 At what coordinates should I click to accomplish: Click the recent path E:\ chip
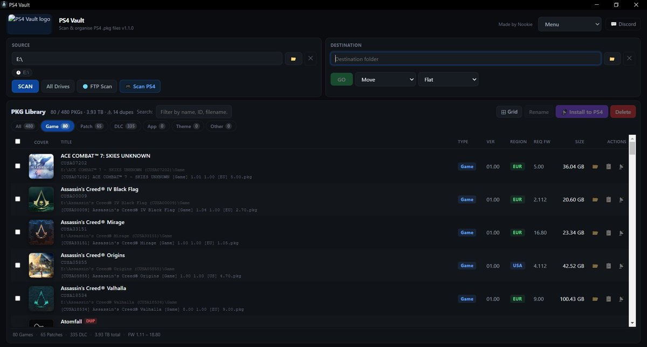[x=23, y=72]
